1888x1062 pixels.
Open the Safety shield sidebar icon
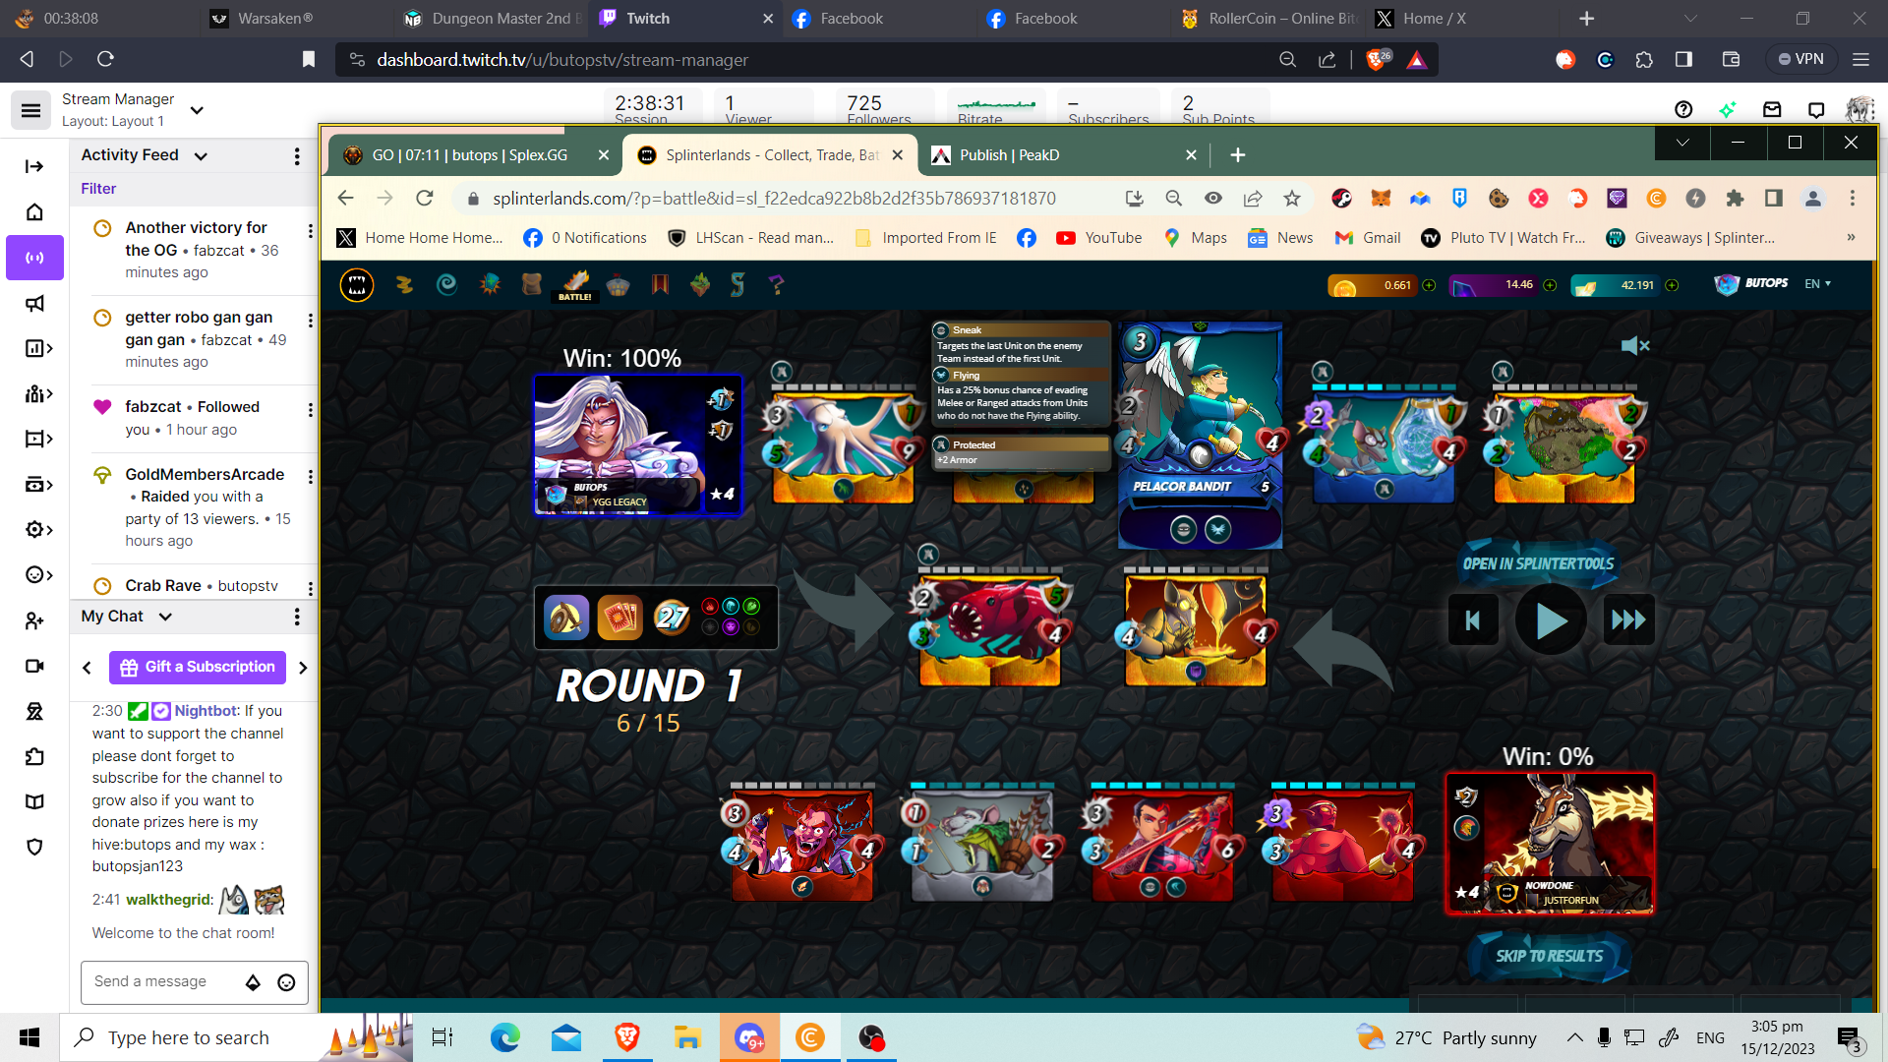[34, 847]
